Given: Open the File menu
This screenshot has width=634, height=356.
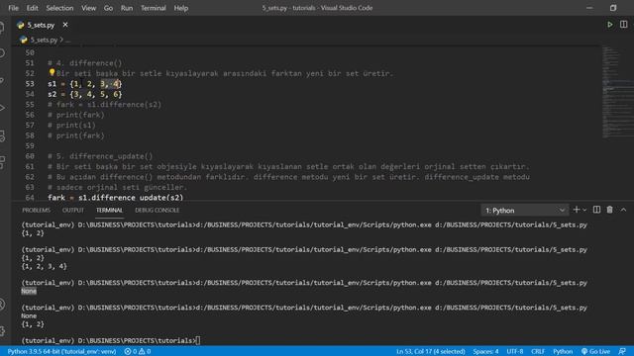Looking at the screenshot, I should pyautogui.click(x=13, y=8).
